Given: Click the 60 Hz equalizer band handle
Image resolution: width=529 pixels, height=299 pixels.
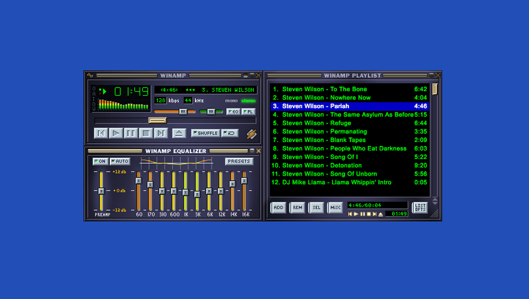Looking at the screenshot, I should [138, 181].
